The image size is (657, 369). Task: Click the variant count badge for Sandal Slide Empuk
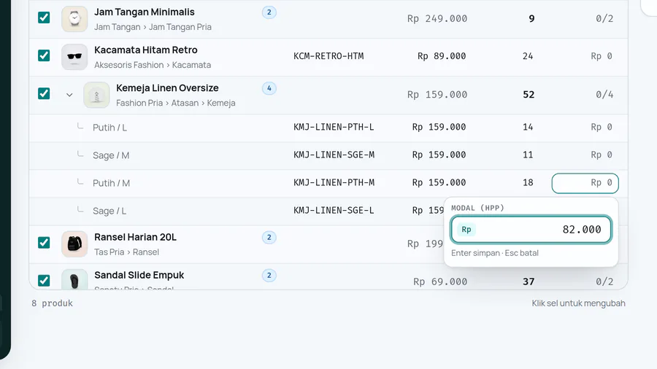pyautogui.click(x=269, y=275)
